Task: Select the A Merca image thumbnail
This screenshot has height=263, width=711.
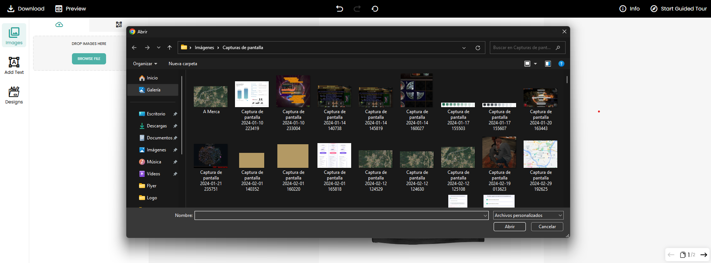Action: coord(211,97)
